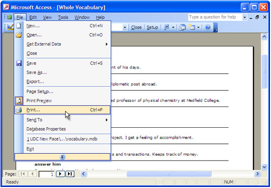Click the Help question mark toolbar icon

click(208, 27)
